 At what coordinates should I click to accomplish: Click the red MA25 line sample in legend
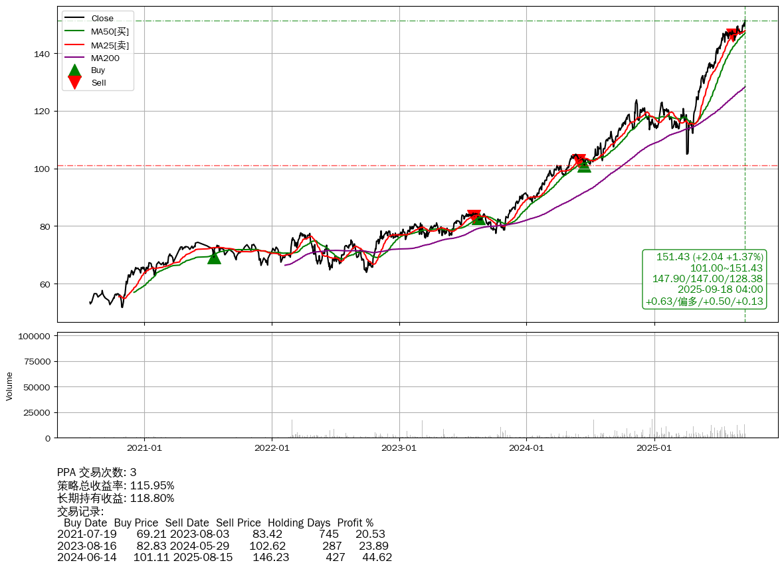tap(75, 45)
